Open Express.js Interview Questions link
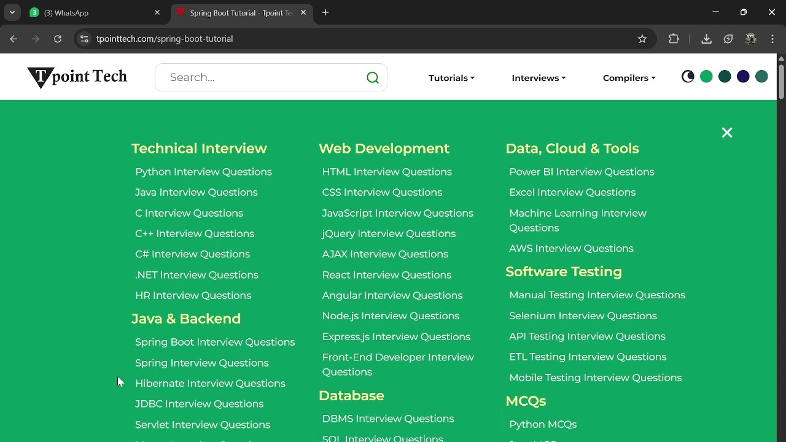The image size is (786, 442). coord(396,336)
